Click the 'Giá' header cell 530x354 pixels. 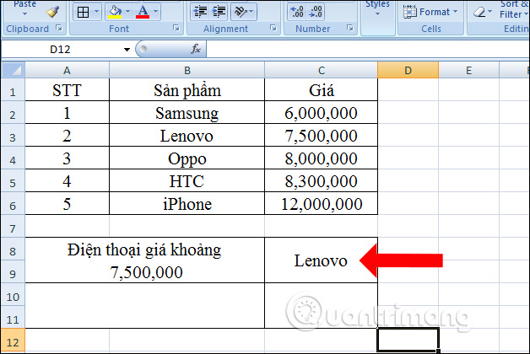(x=321, y=90)
